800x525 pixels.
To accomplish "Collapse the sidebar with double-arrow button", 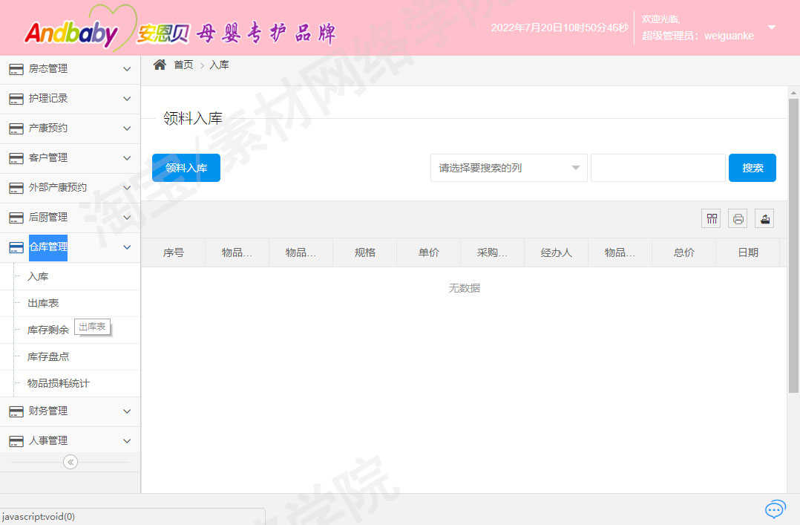I will tap(71, 462).
